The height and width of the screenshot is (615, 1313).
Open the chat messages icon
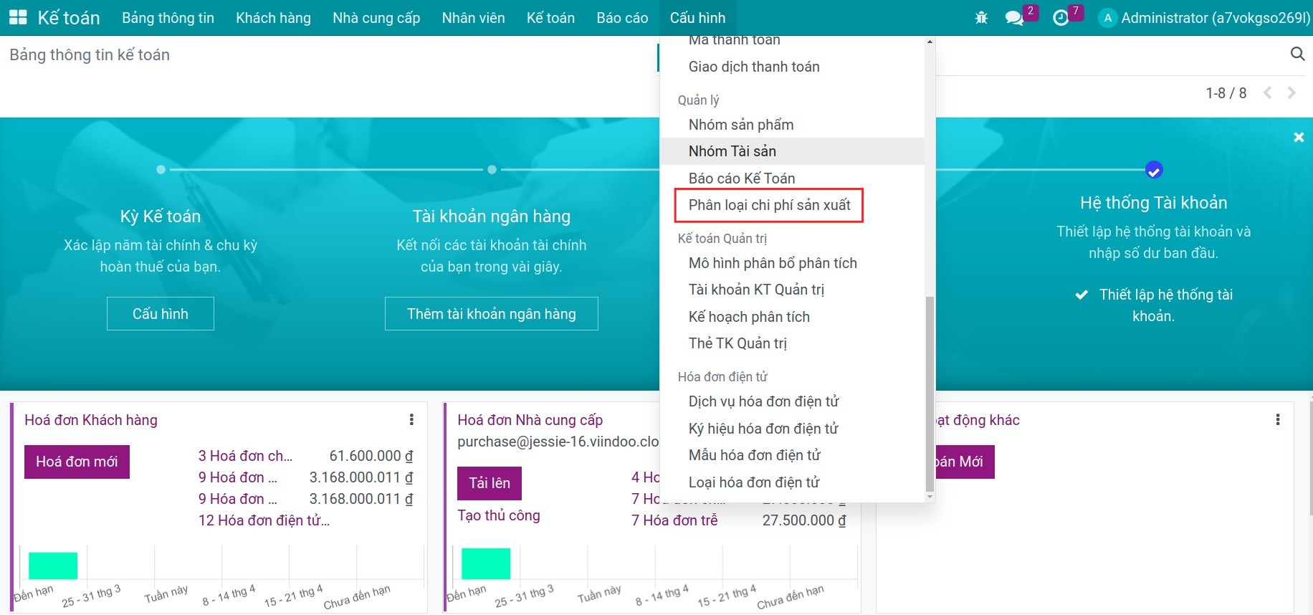(1014, 18)
